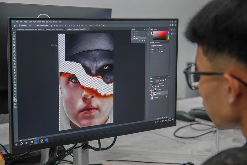Open workspace switcher dropdown at top right
The image size is (247, 165).
(173, 25)
